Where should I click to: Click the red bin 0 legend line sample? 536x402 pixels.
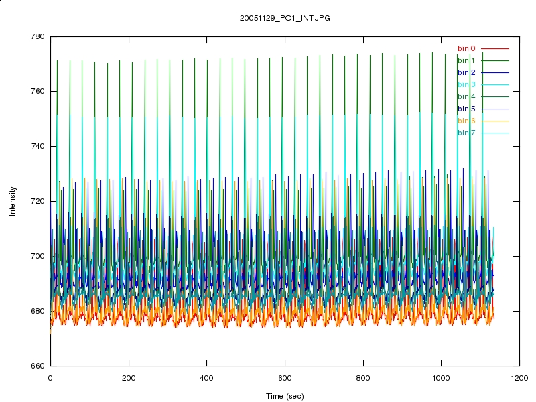(x=495, y=48)
